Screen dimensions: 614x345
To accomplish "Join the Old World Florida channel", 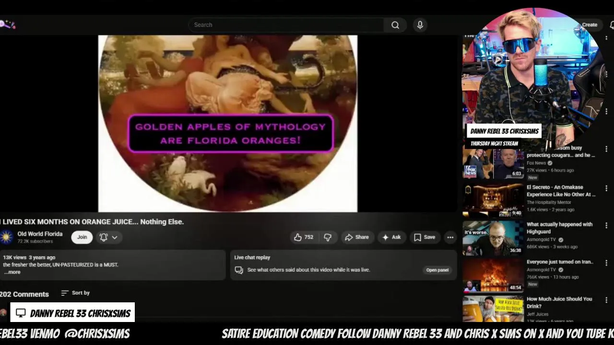I will 82,237.
